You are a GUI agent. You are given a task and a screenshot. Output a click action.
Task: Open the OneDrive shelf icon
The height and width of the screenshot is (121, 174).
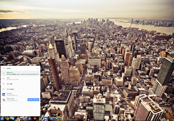46,119
